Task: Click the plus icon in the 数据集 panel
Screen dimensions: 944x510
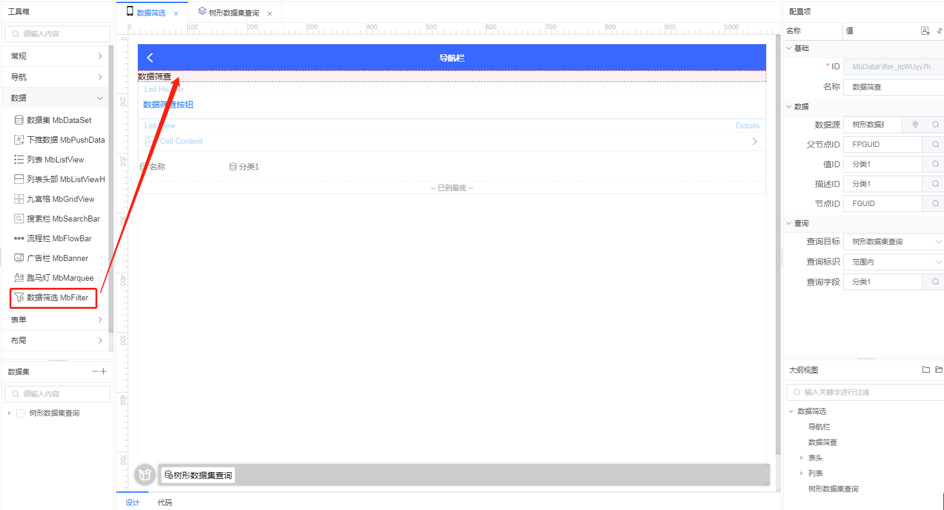Action: [x=104, y=371]
